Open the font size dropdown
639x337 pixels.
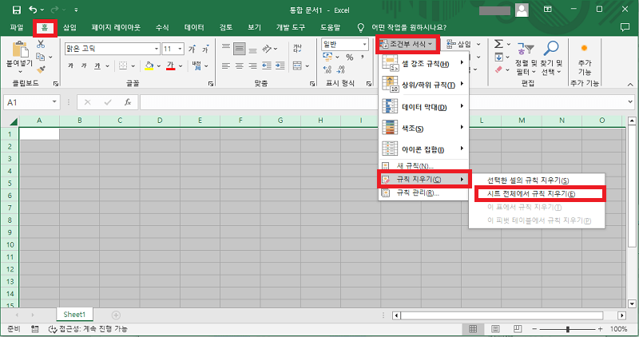tap(181, 49)
